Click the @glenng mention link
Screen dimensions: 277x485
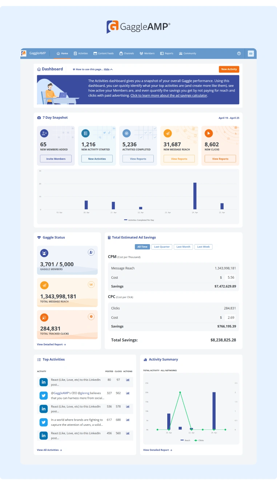pos(84,393)
